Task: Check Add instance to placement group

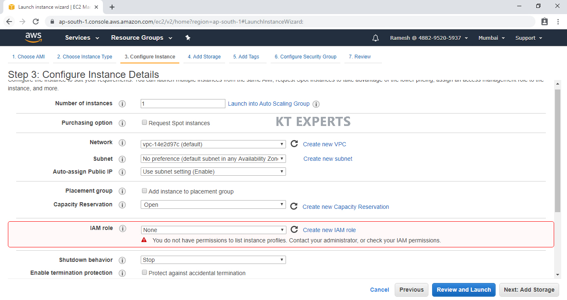Action: (144, 191)
